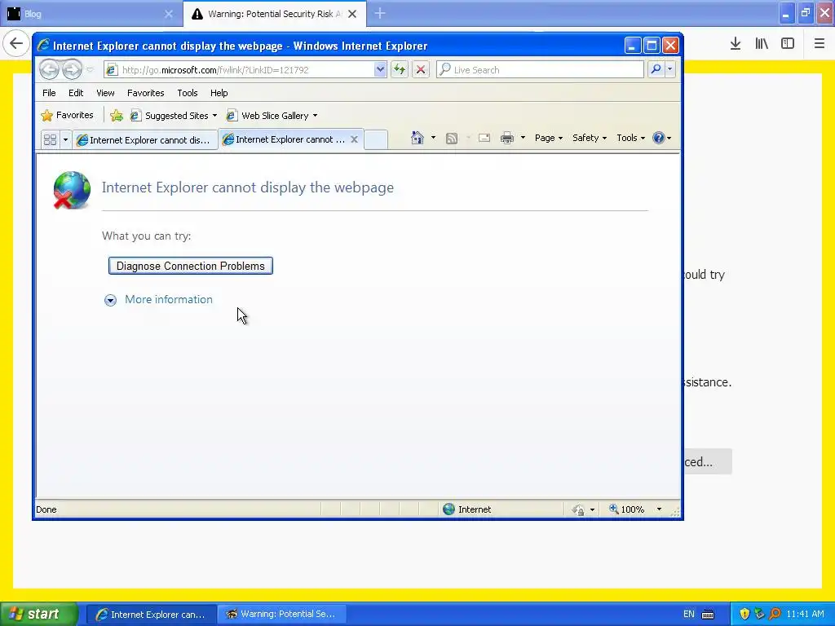Expand the address bar URL dropdown

pyautogui.click(x=380, y=70)
